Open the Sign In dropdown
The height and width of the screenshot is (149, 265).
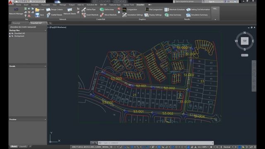point(214,2)
